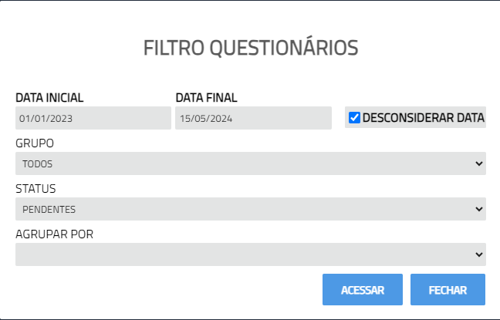Screen dimensions: 500x320
Task: Click the chevron arrow of the Status select
Action: (x=479, y=209)
